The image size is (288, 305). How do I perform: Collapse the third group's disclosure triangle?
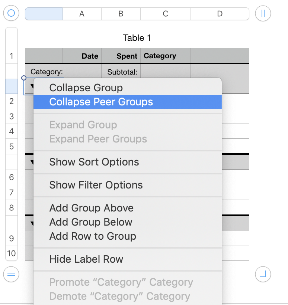(x=32, y=223)
